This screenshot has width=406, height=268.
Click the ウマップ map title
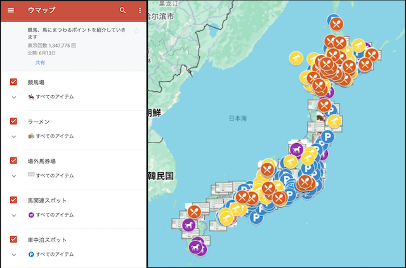click(42, 10)
